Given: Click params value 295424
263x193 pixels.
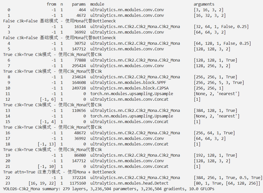Looking at the screenshot, I should [x=79, y=66].
